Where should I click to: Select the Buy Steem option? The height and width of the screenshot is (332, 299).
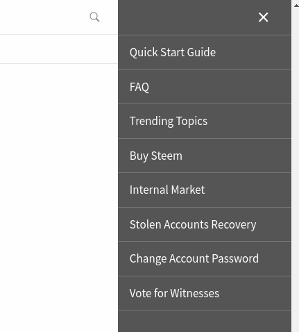tap(205, 156)
